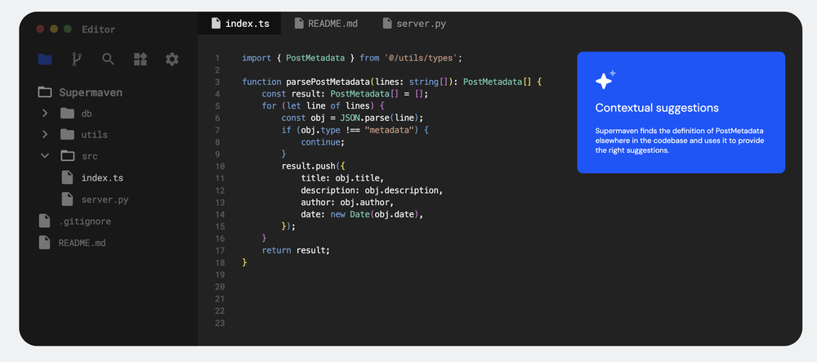Image resolution: width=817 pixels, height=362 pixels.
Task: Click the red close window dot
Action: (x=40, y=29)
